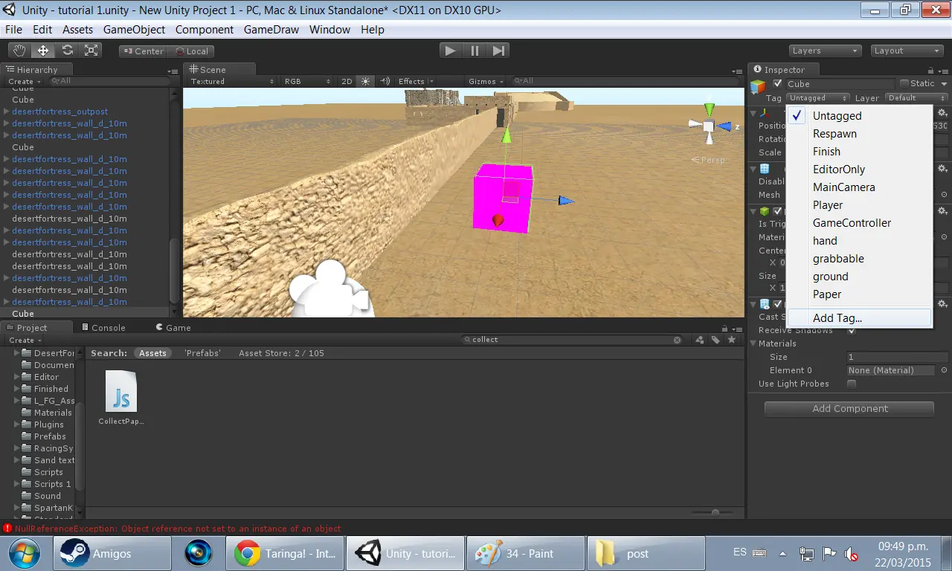
Task: Clear the project search field text
Action: click(x=678, y=340)
